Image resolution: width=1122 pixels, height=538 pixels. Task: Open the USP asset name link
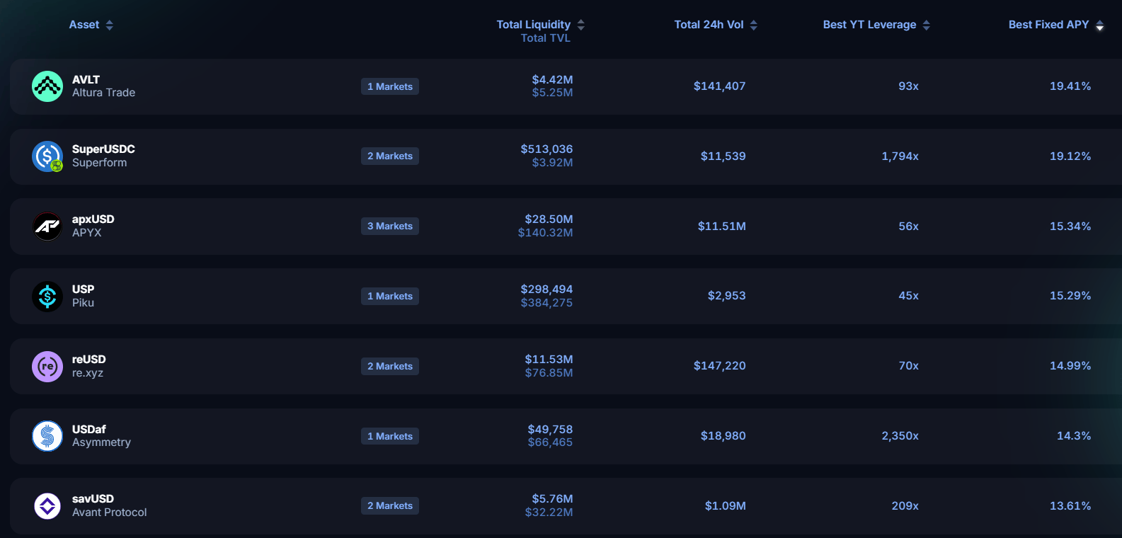tap(84, 290)
